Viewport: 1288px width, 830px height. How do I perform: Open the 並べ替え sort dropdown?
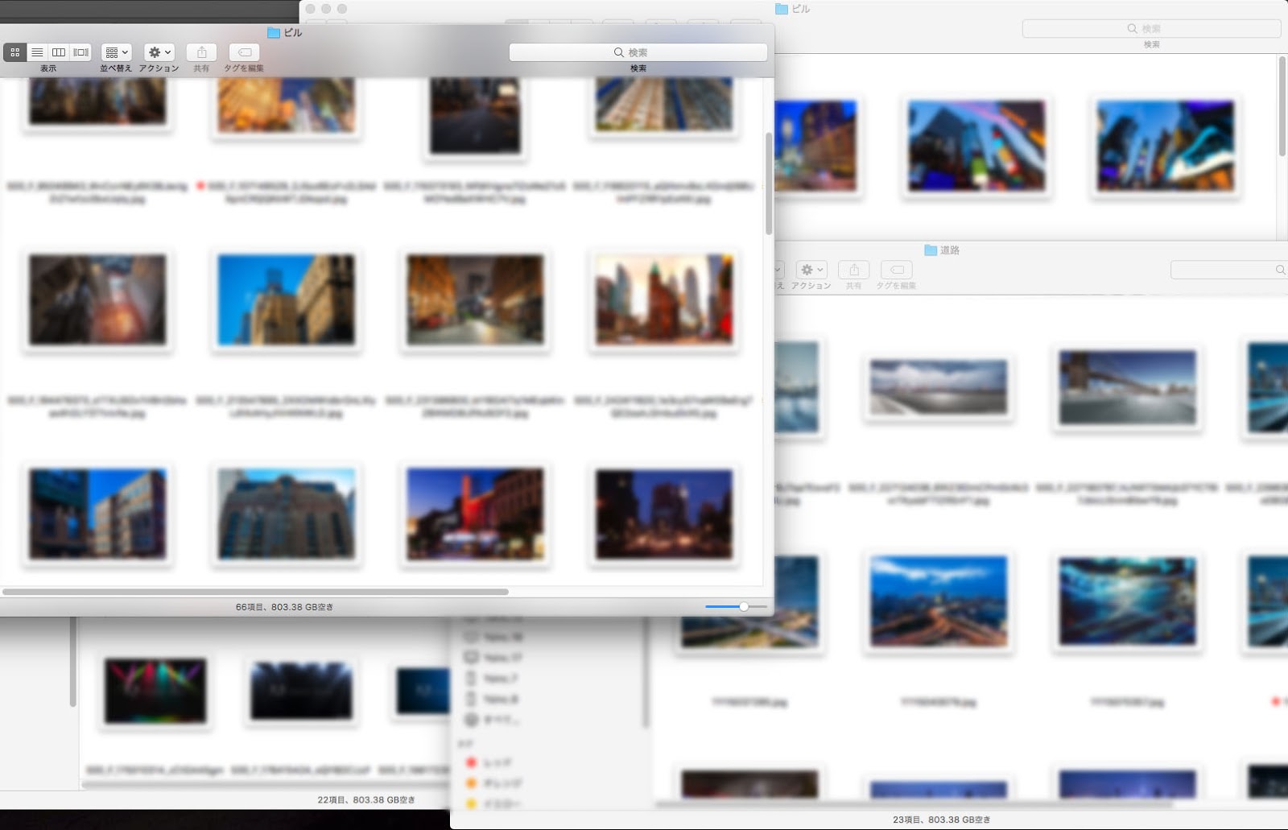[x=116, y=52]
